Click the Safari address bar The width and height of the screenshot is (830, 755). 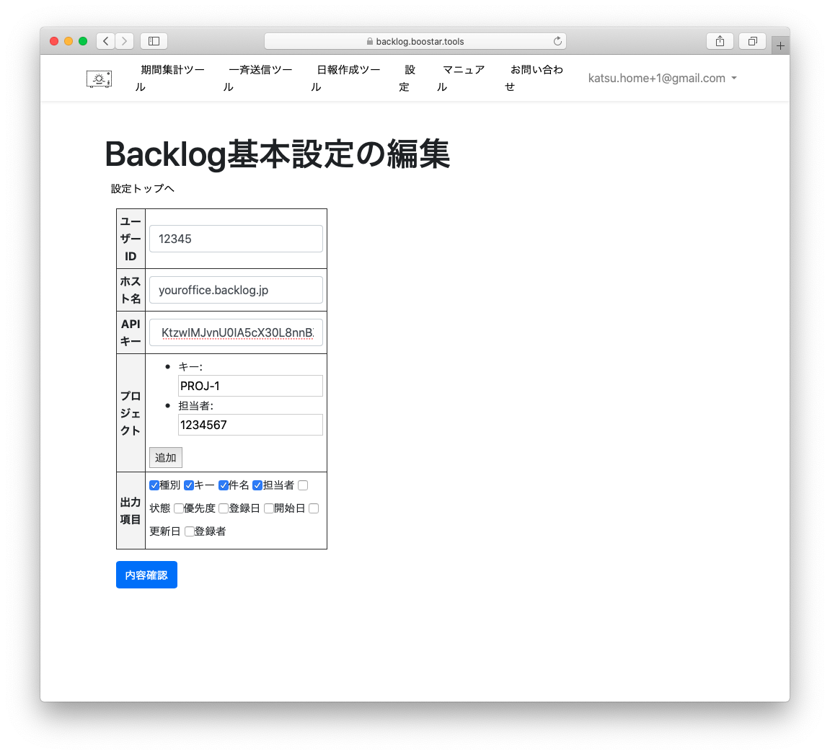click(x=415, y=41)
